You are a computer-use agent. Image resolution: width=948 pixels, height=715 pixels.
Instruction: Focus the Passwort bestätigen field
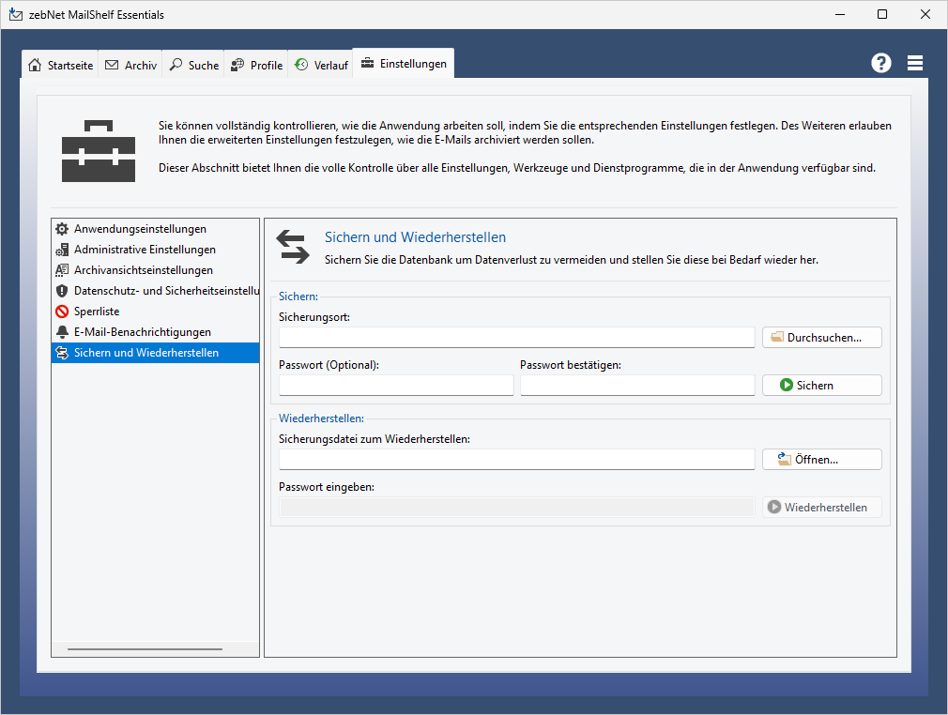pyautogui.click(x=637, y=385)
